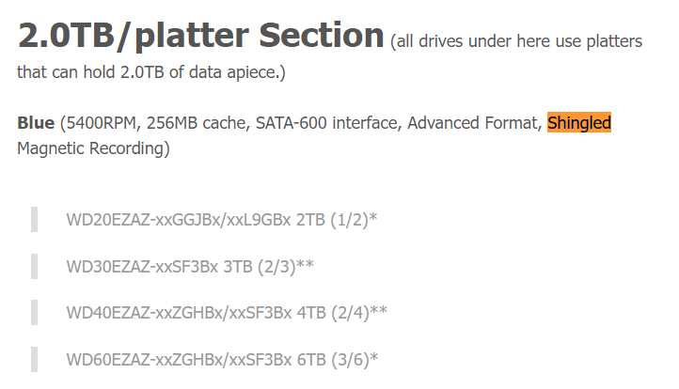The width and height of the screenshot is (679, 389).
Task: Click the (3/6)* marker on 6TB drive
Action: click(355, 359)
